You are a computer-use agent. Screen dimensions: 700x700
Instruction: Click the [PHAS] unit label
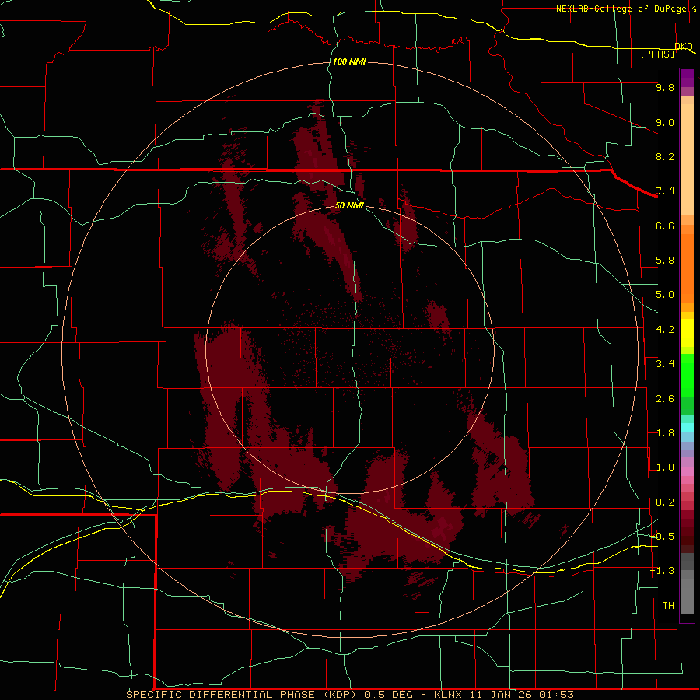click(657, 54)
